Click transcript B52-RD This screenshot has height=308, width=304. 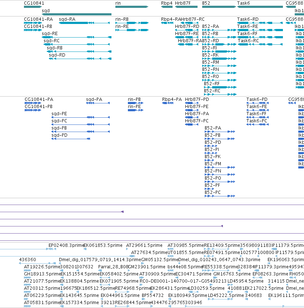219,44
